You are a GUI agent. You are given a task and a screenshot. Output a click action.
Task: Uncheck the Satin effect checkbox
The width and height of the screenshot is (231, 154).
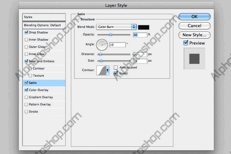(26, 83)
